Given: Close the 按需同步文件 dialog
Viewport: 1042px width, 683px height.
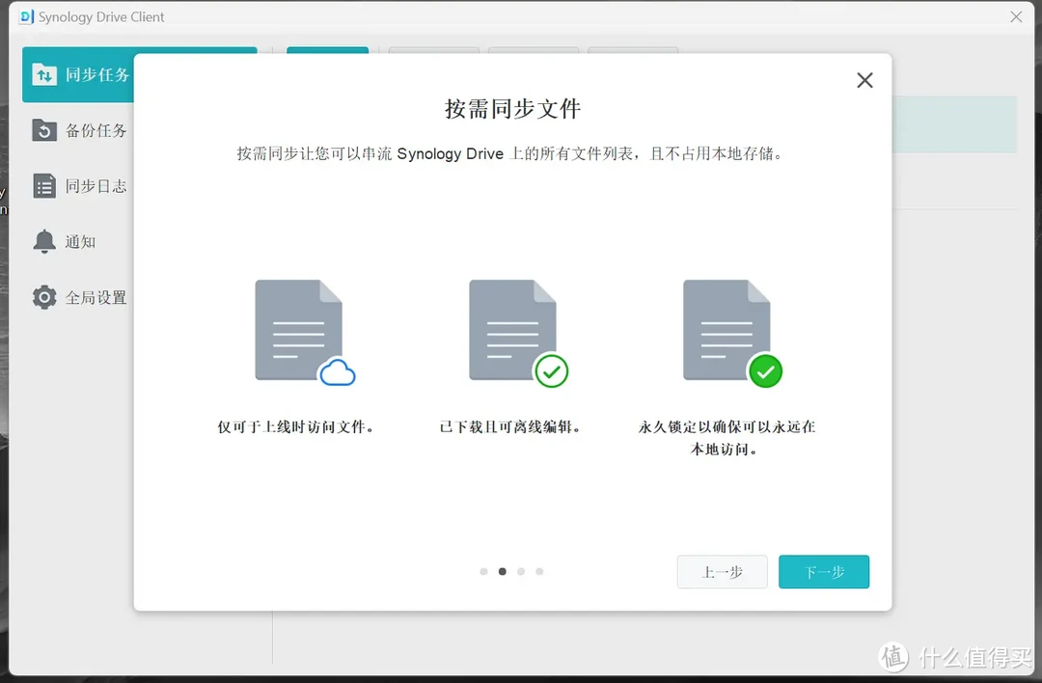Looking at the screenshot, I should [x=864, y=80].
